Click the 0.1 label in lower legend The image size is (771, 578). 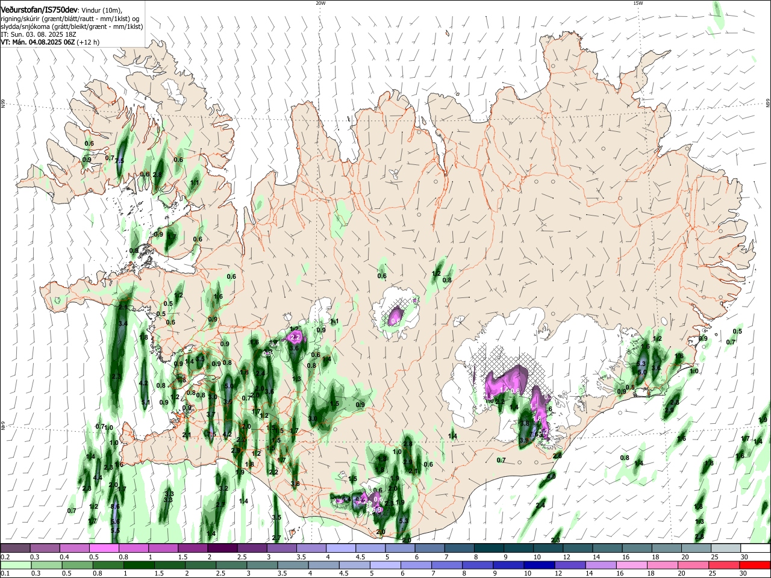(x=5, y=574)
